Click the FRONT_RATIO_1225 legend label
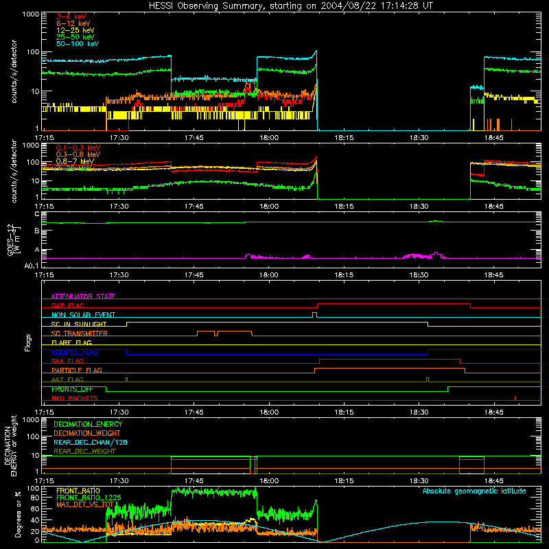This screenshot has width=549, height=549. coord(89,498)
